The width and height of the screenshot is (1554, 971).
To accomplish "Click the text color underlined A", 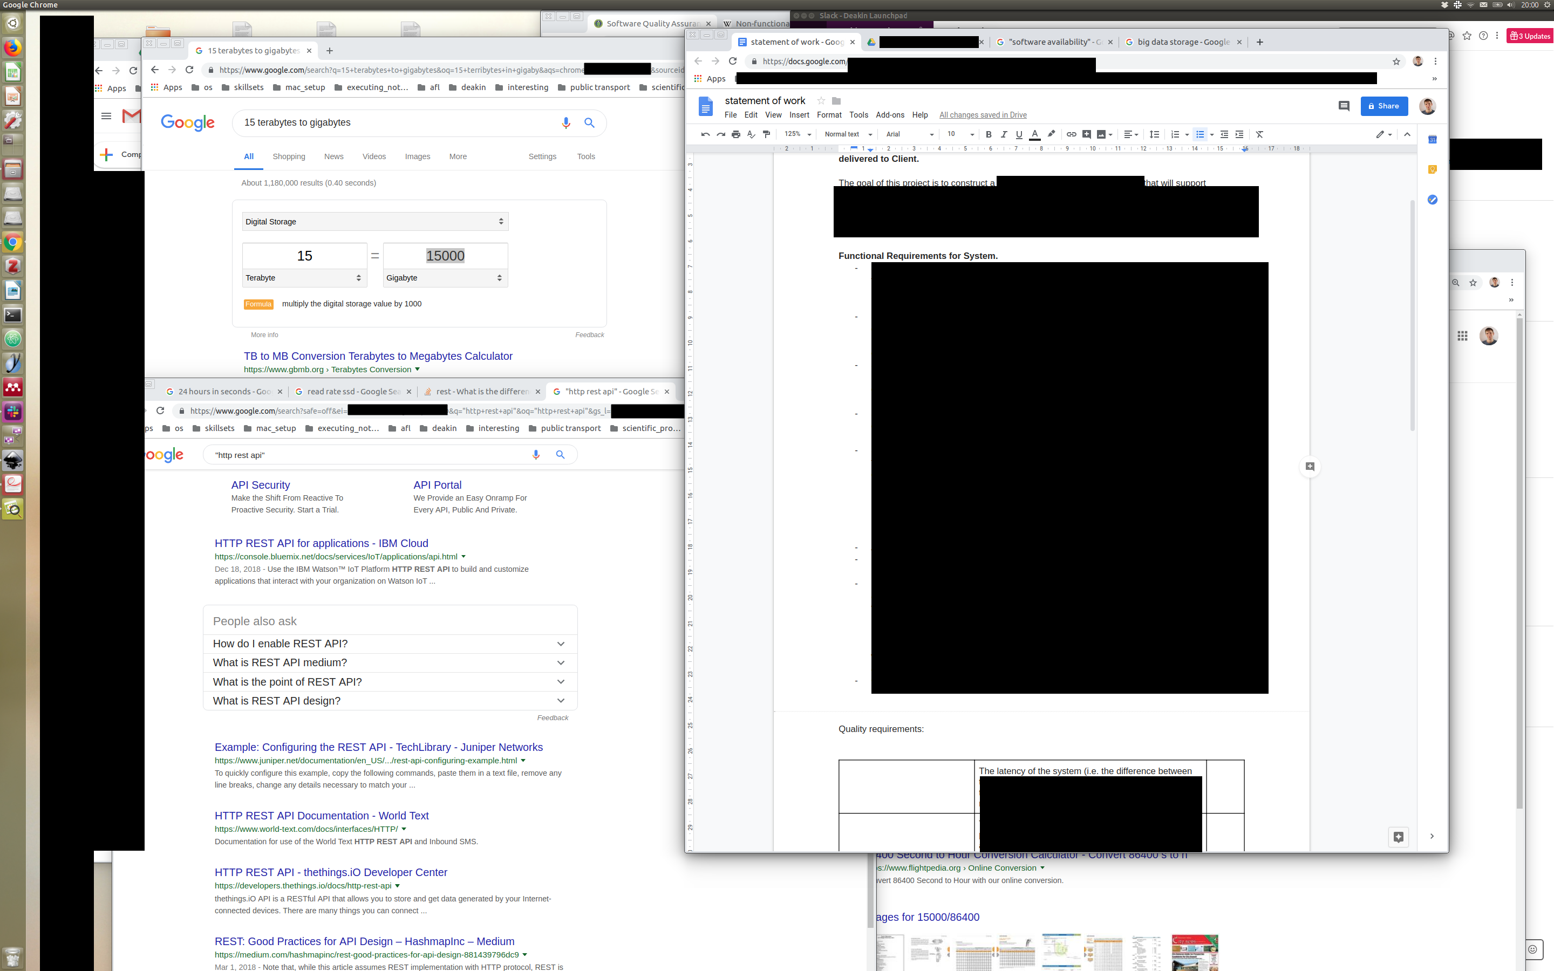I will [x=1034, y=134].
